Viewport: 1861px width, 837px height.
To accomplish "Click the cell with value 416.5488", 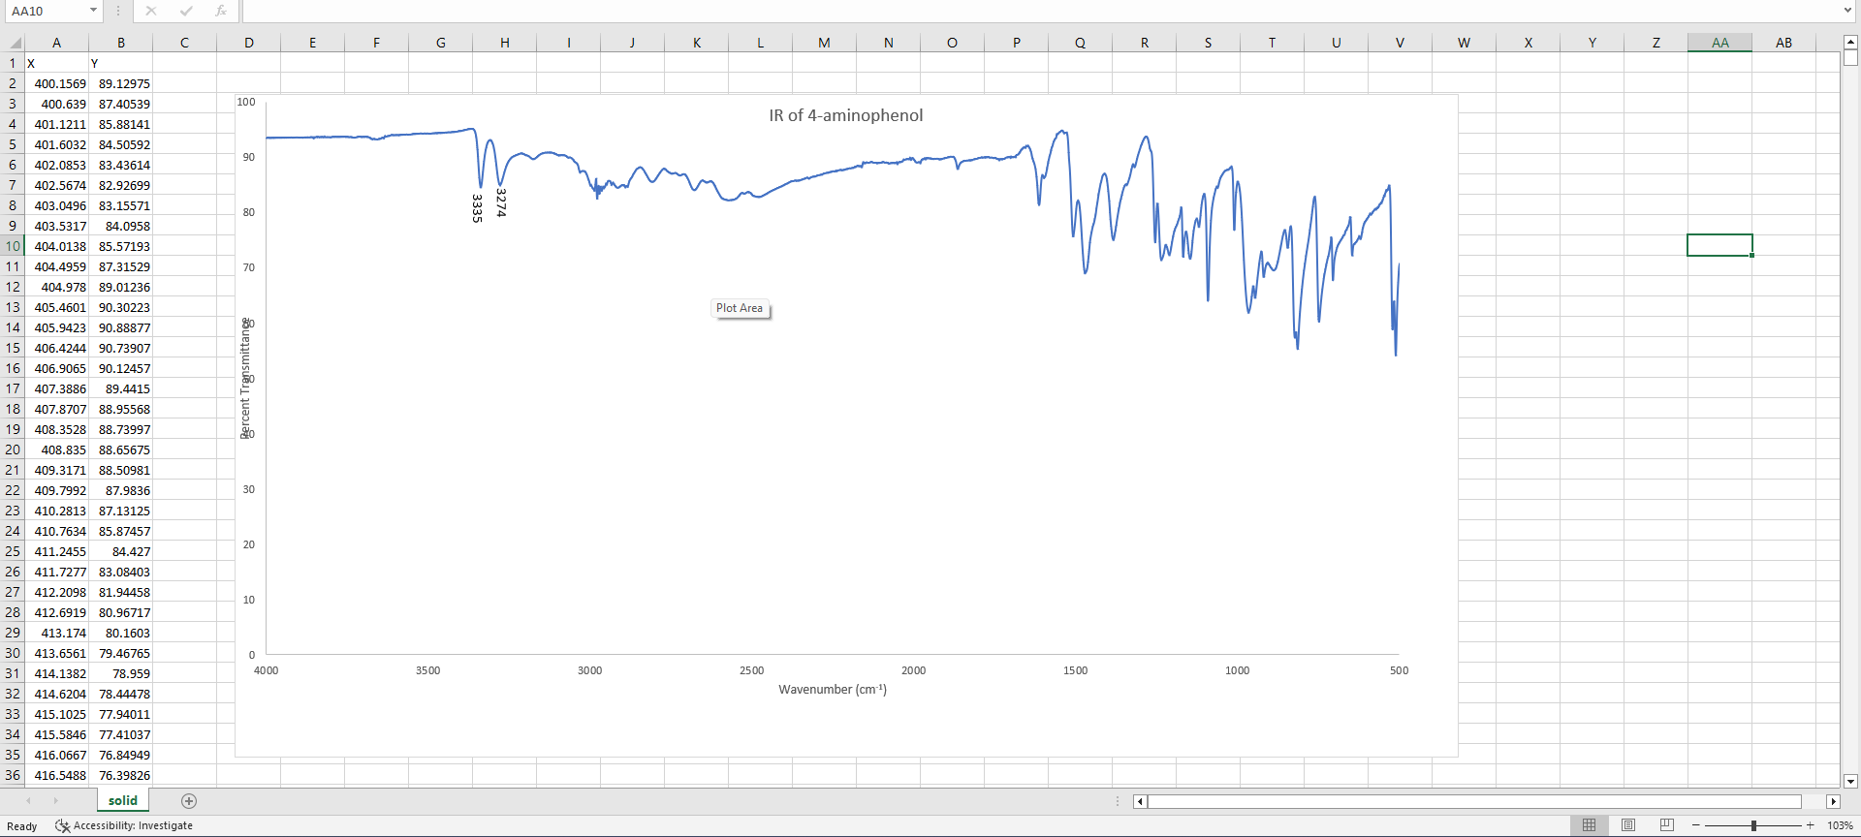I will click(x=56, y=775).
